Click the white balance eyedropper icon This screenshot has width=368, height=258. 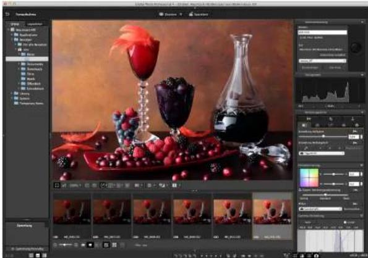[x=306, y=148]
